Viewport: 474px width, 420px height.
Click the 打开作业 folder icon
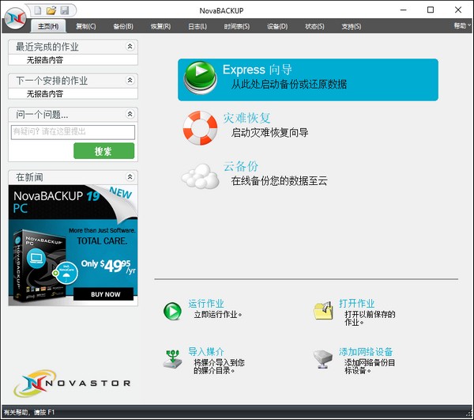(x=322, y=311)
